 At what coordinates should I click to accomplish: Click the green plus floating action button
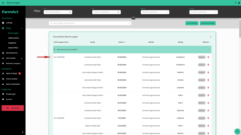click(x=237, y=131)
